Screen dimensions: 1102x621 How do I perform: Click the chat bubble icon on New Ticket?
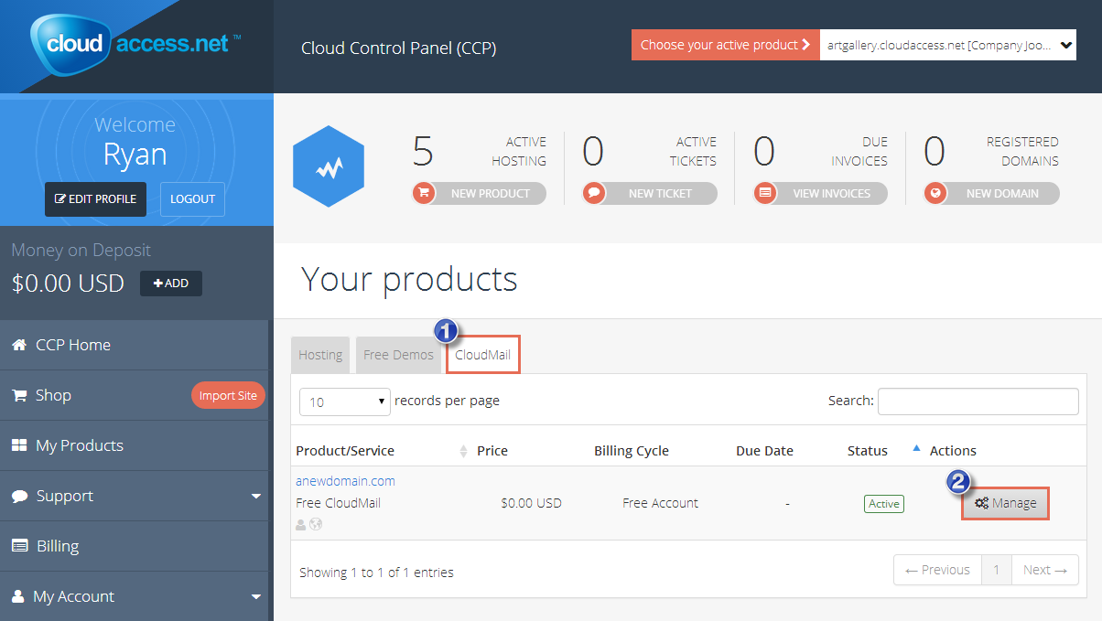pyautogui.click(x=594, y=193)
